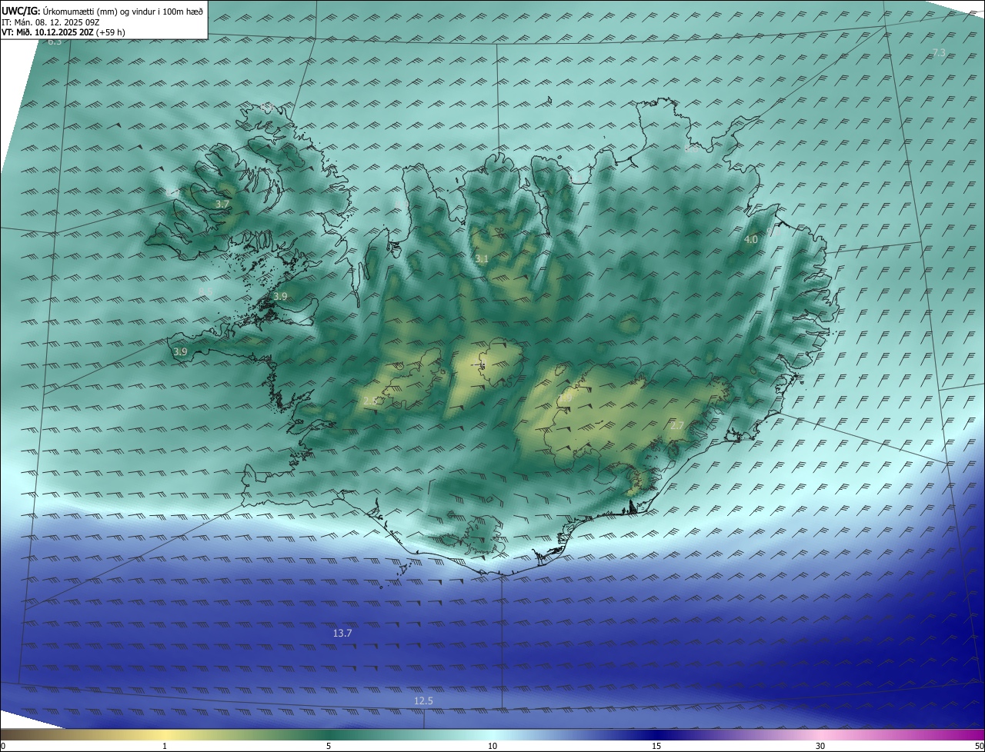Click the "15" tick label on the colorbar

656,746
